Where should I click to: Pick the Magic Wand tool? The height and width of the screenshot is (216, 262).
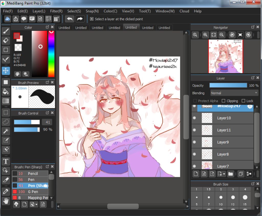[x=6, y=131]
